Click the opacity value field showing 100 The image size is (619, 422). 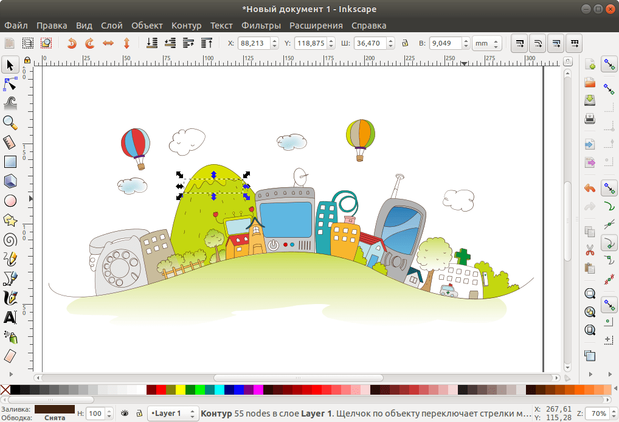[95, 413]
